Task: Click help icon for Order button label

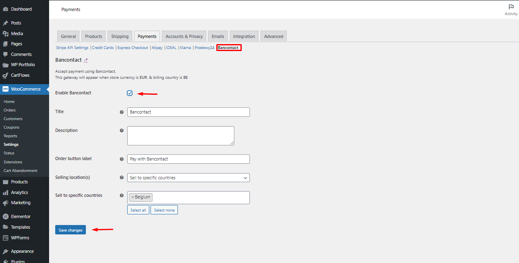Action: (x=121, y=159)
